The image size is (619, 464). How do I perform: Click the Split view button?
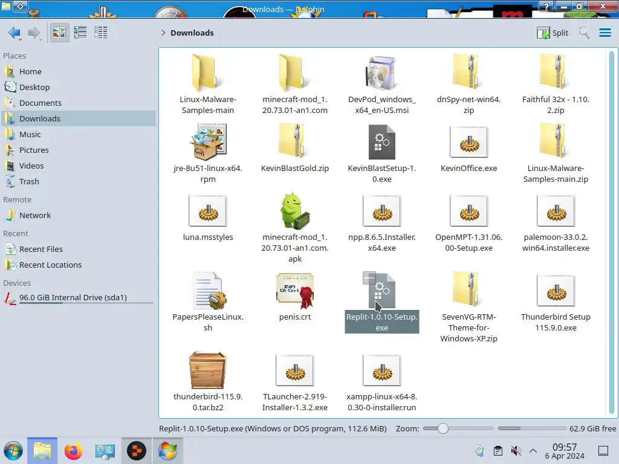[x=553, y=33]
